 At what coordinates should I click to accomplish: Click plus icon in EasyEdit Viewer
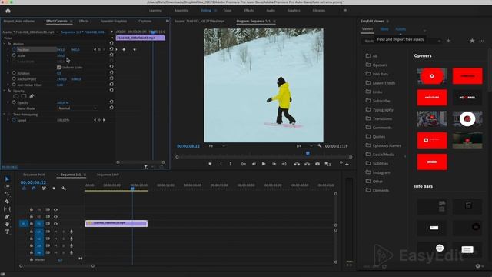click(x=448, y=41)
